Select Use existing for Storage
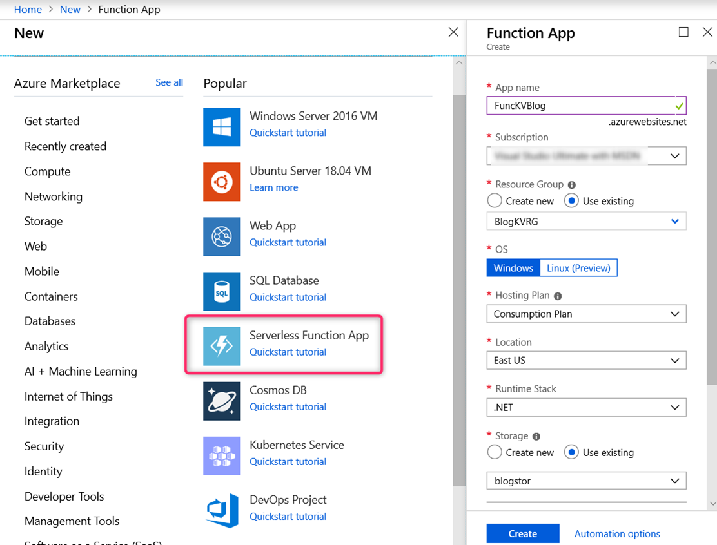The width and height of the screenshot is (717, 545). [x=571, y=452]
